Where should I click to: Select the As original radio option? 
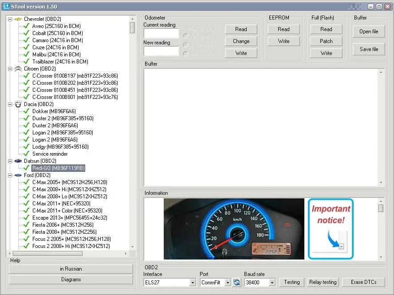point(186,45)
